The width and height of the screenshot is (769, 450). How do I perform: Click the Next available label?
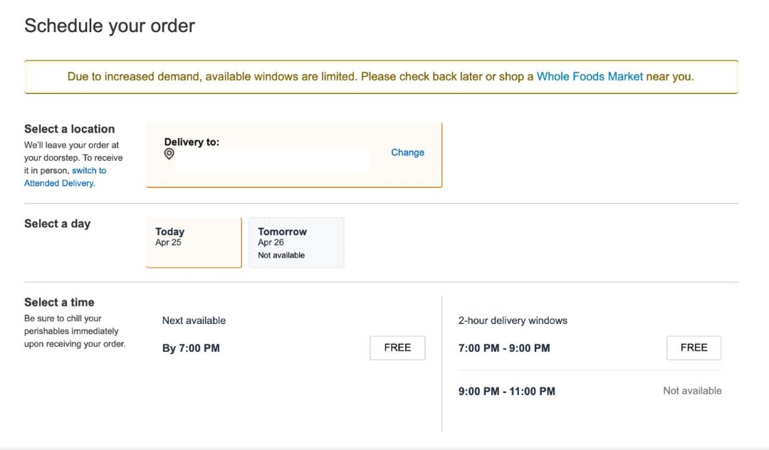[x=194, y=320]
